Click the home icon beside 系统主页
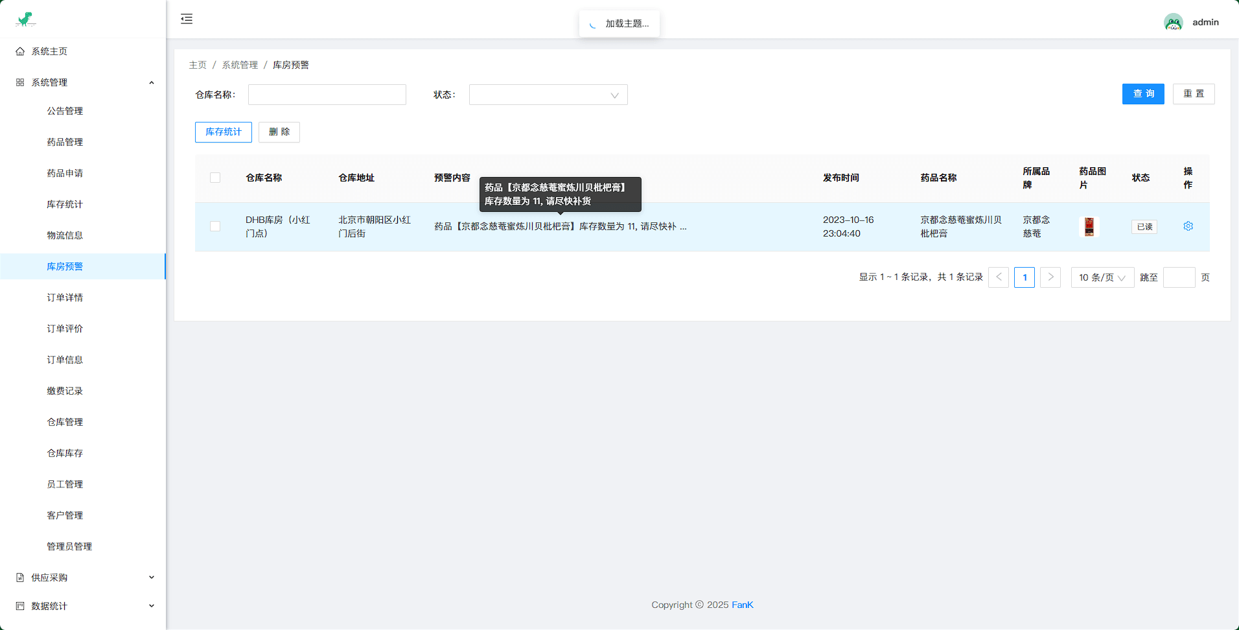Viewport: 1239px width, 630px height. (x=20, y=51)
